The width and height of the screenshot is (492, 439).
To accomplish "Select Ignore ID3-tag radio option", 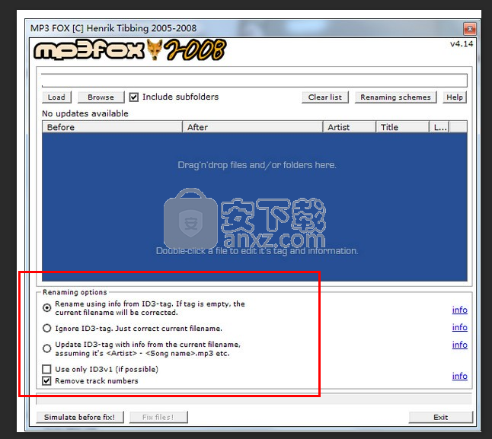I will pos(46,329).
